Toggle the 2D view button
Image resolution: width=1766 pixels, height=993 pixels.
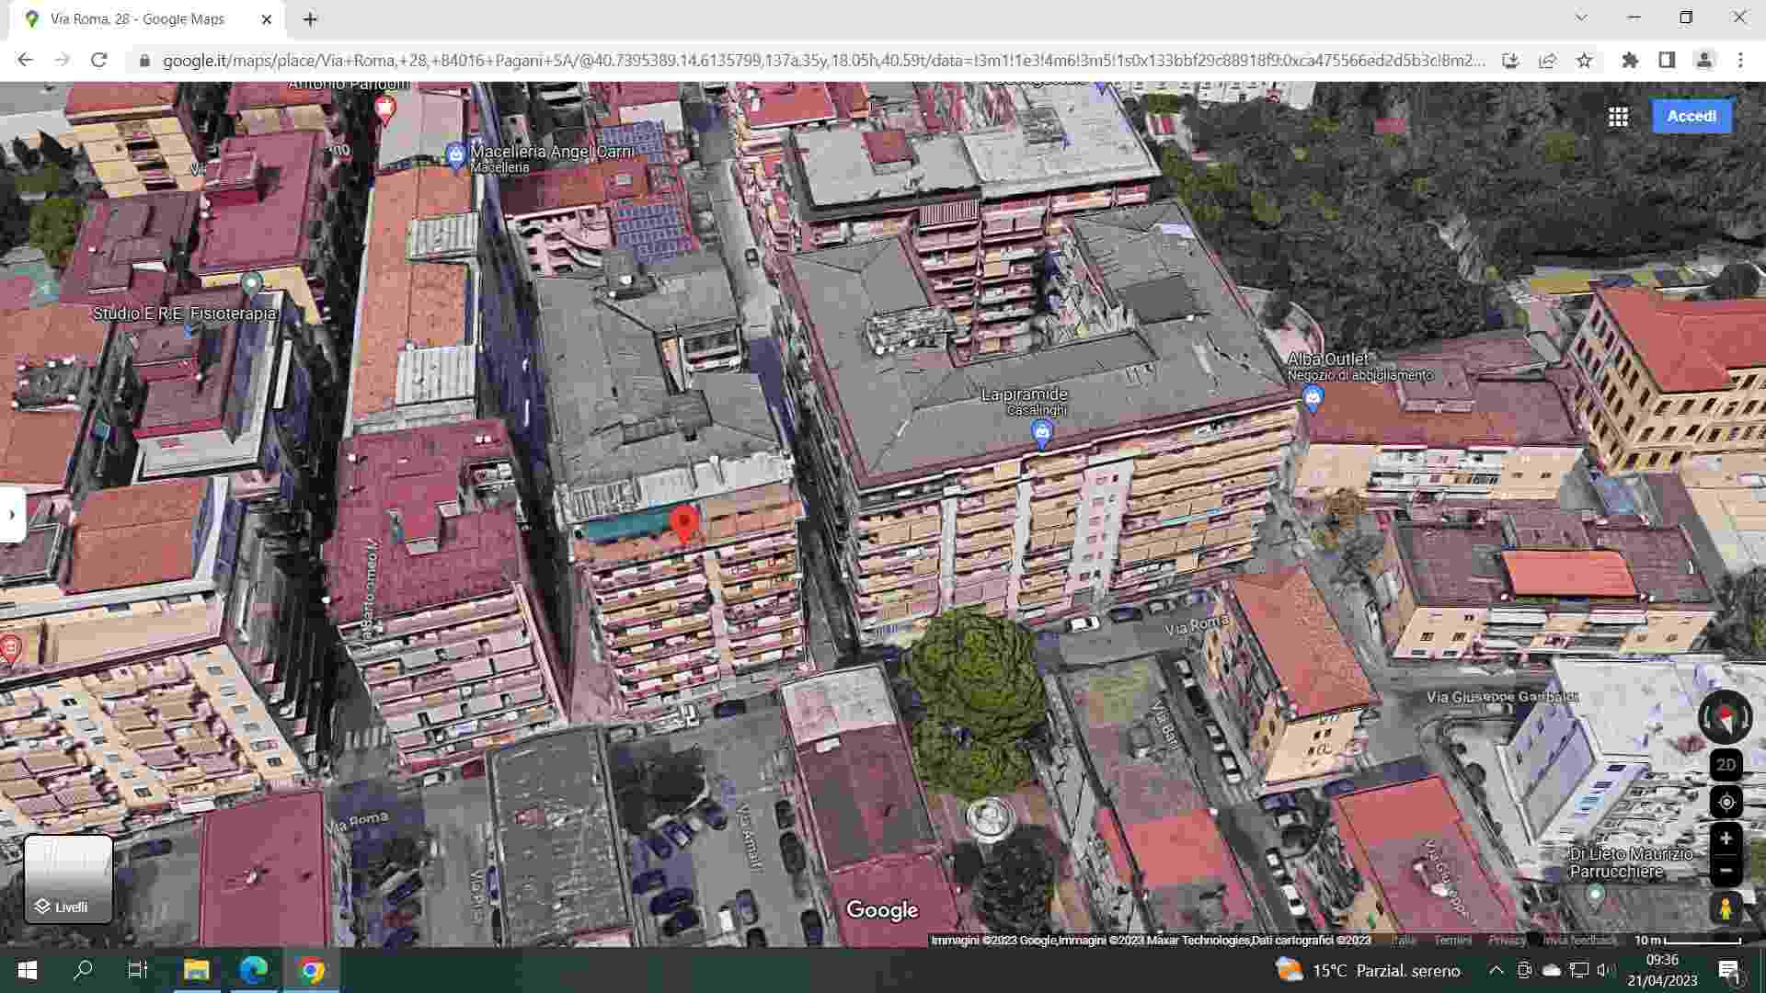[1726, 765]
